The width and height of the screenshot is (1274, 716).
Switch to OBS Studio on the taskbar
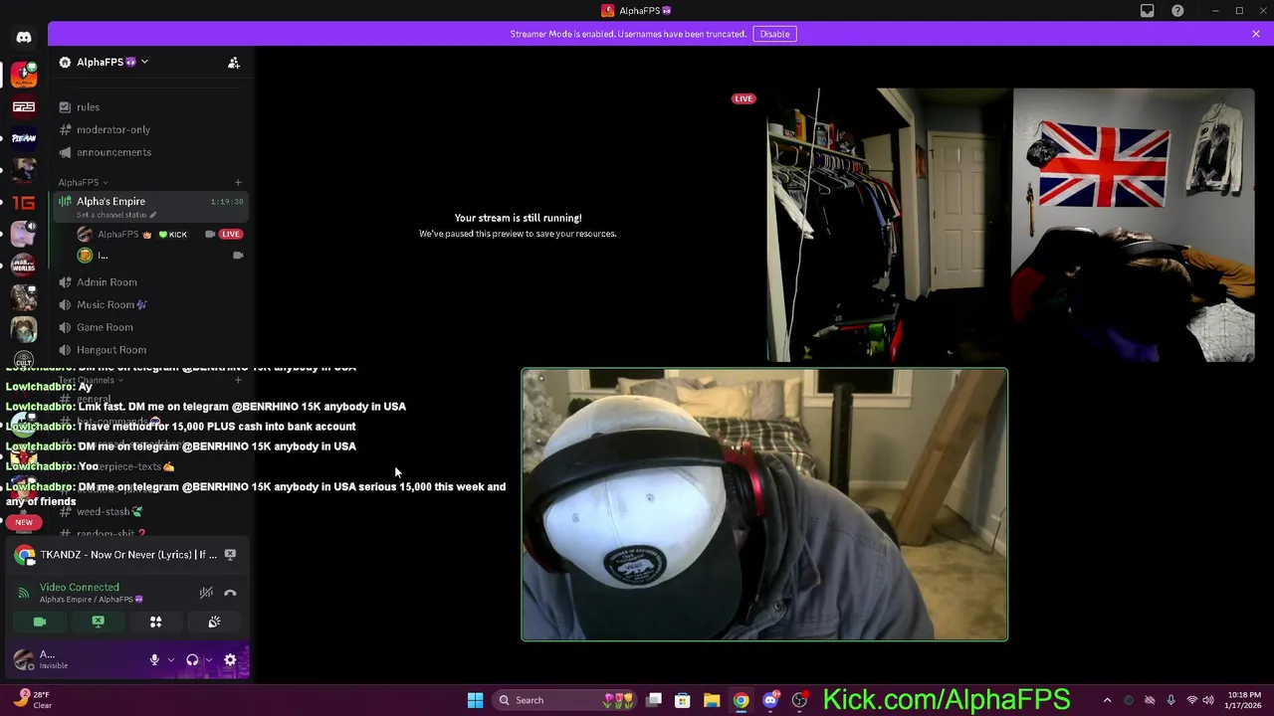[x=799, y=700]
